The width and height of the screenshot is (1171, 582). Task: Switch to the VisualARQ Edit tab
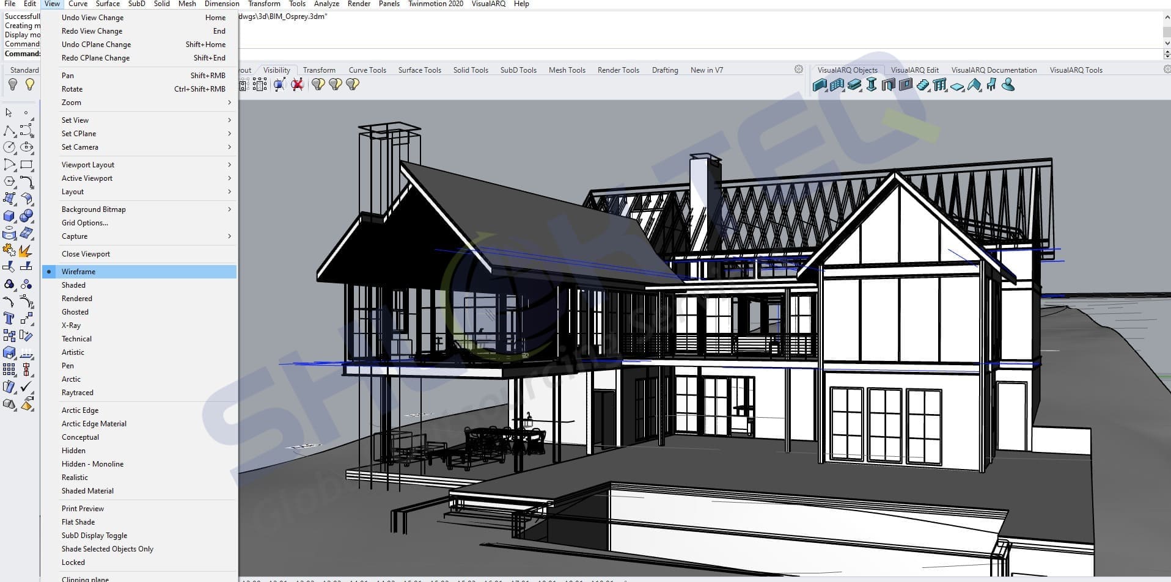click(x=914, y=70)
